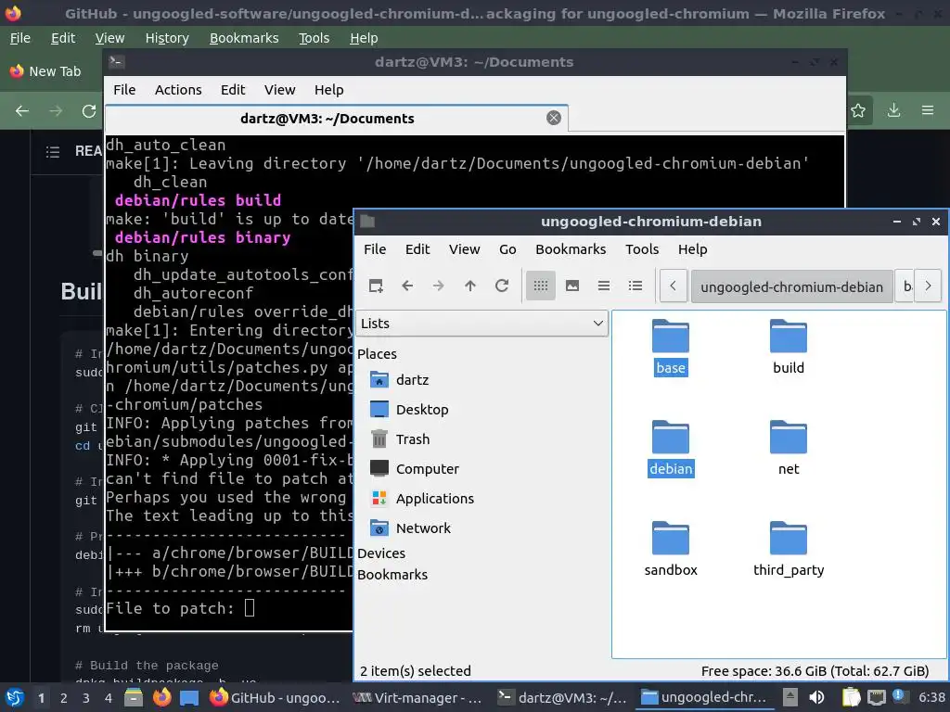Go back in Firefox
The width and height of the screenshot is (950, 712).
(x=22, y=111)
